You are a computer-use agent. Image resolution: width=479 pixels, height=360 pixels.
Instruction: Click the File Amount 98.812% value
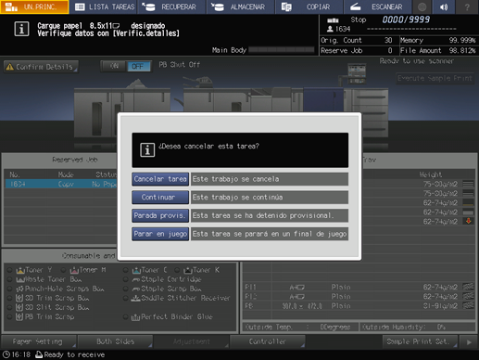[x=462, y=50]
